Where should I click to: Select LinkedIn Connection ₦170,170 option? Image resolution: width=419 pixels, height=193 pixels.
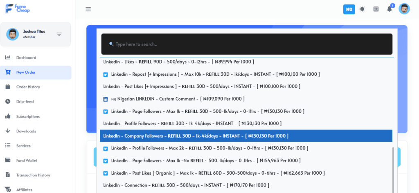pyautogui.click(x=246, y=185)
